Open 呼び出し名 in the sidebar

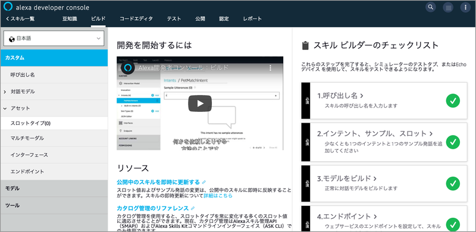coord(54,75)
